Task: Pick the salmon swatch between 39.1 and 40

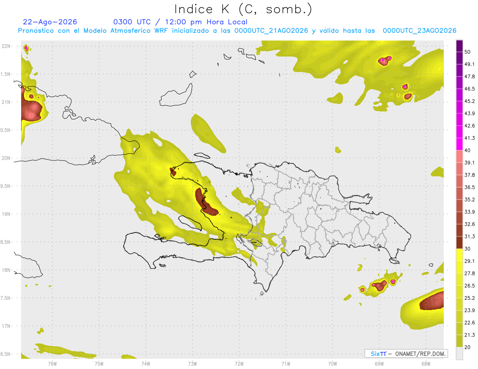Action: coord(460,156)
